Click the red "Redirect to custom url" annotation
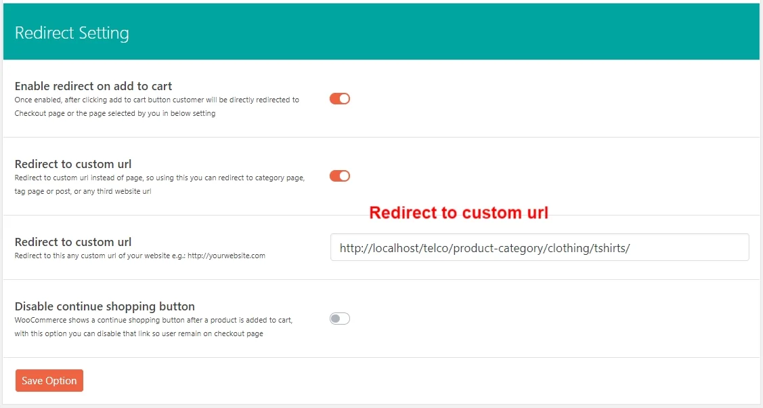Screen dimensions: 763x408 click(458, 212)
